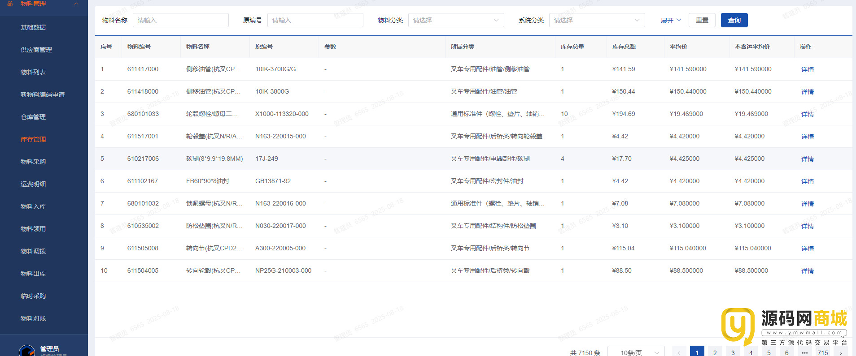Focus the 物料名称 input field
The width and height of the screenshot is (856, 356).
tap(180, 20)
